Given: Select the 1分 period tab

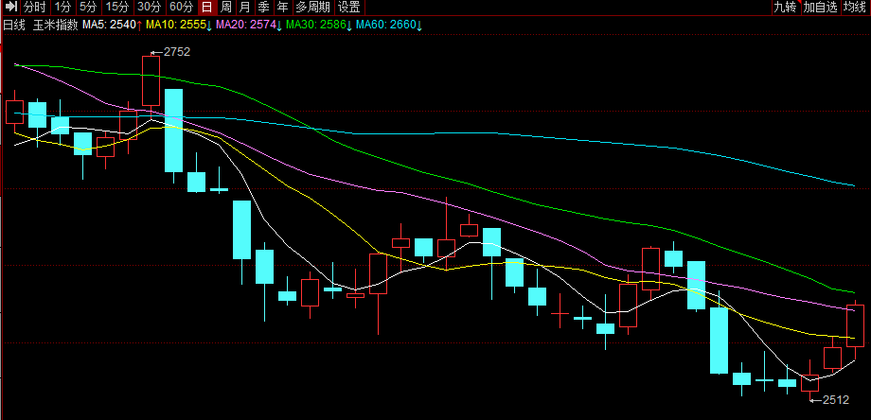Looking at the screenshot, I should click(62, 8).
